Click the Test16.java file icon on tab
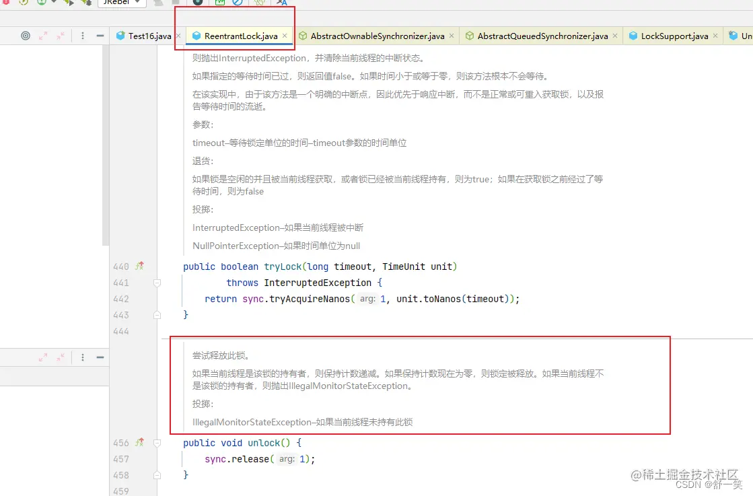This screenshot has width=753, height=496. [x=120, y=36]
